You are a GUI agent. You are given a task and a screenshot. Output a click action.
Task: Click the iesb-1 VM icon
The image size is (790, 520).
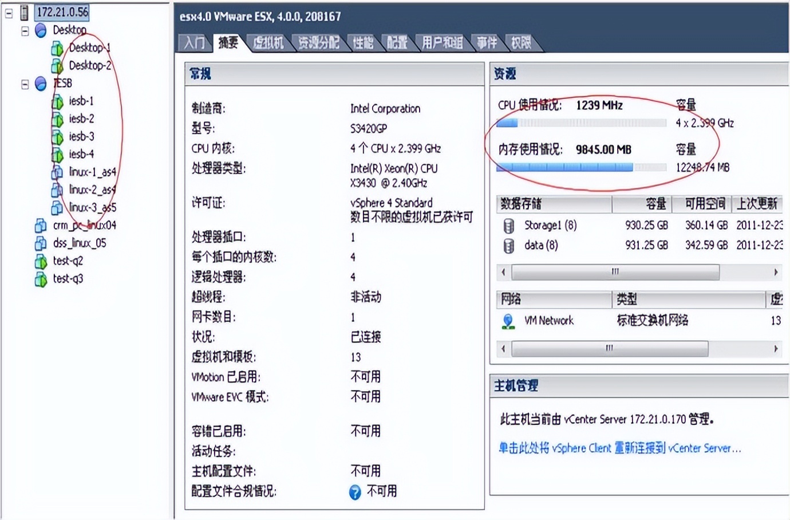click(57, 102)
